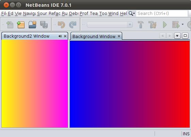The width and height of the screenshot is (191, 137).
Task: Maximize the editor window button
Action: coord(185,36)
